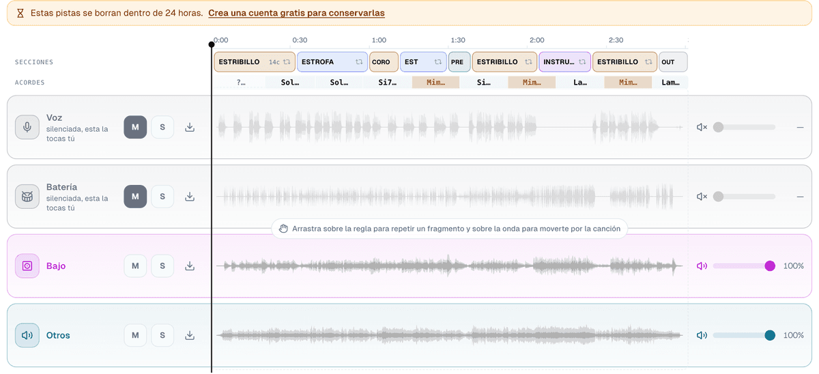Click the La… chord cell
819x374 pixels.
click(x=580, y=83)
